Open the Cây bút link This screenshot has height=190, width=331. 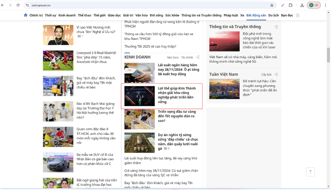coord(266,75)
